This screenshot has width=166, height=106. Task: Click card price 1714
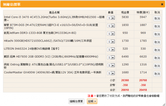tap(143, 72)
